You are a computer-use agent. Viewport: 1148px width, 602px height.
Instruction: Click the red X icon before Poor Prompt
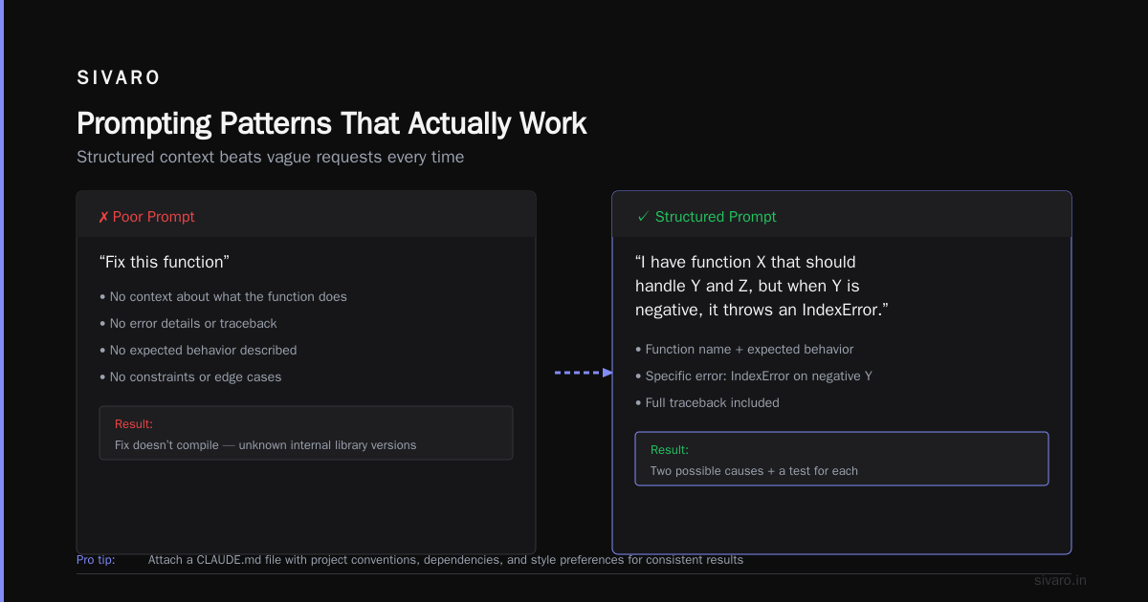pyautogui.click(x=103, y=217)
